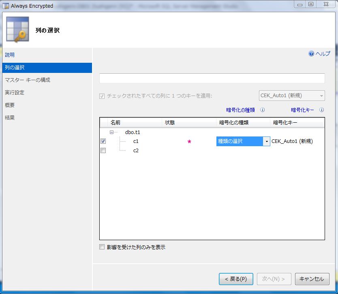
Task: Click info icon next to 暗号化キー link
Action: tap(321, 110)
